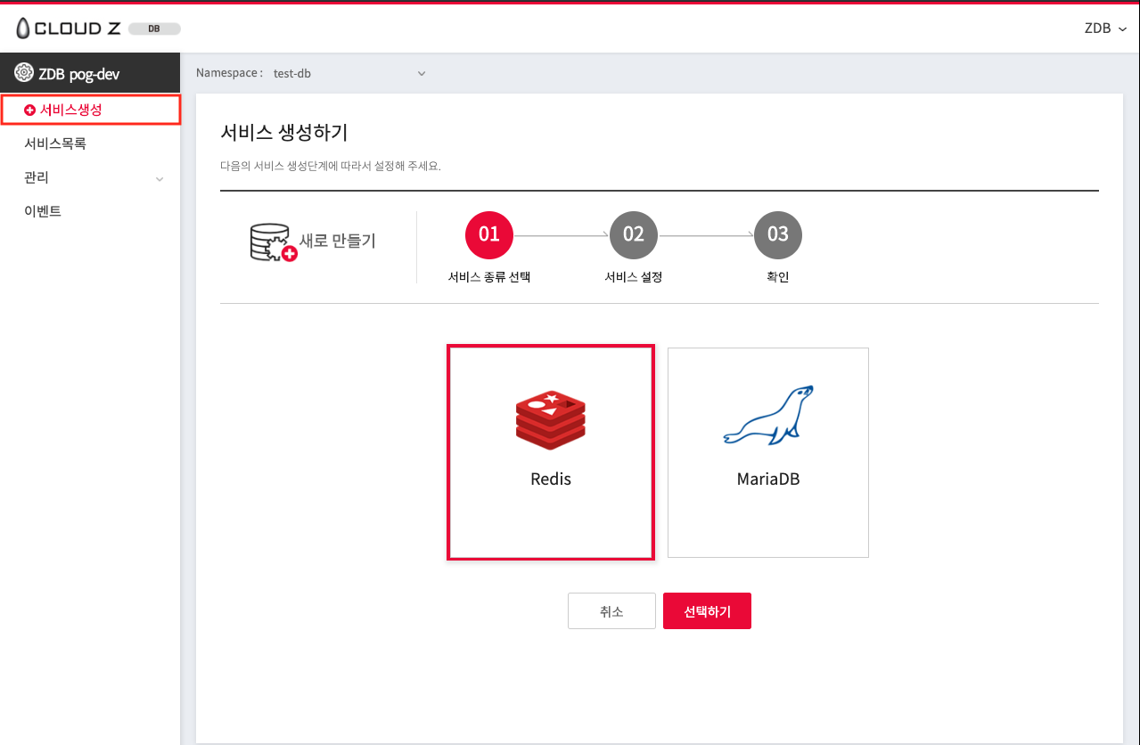This screenshot has width=1140, height=745.
Task: Select the MariaDB service card
Action: (768, 453)
